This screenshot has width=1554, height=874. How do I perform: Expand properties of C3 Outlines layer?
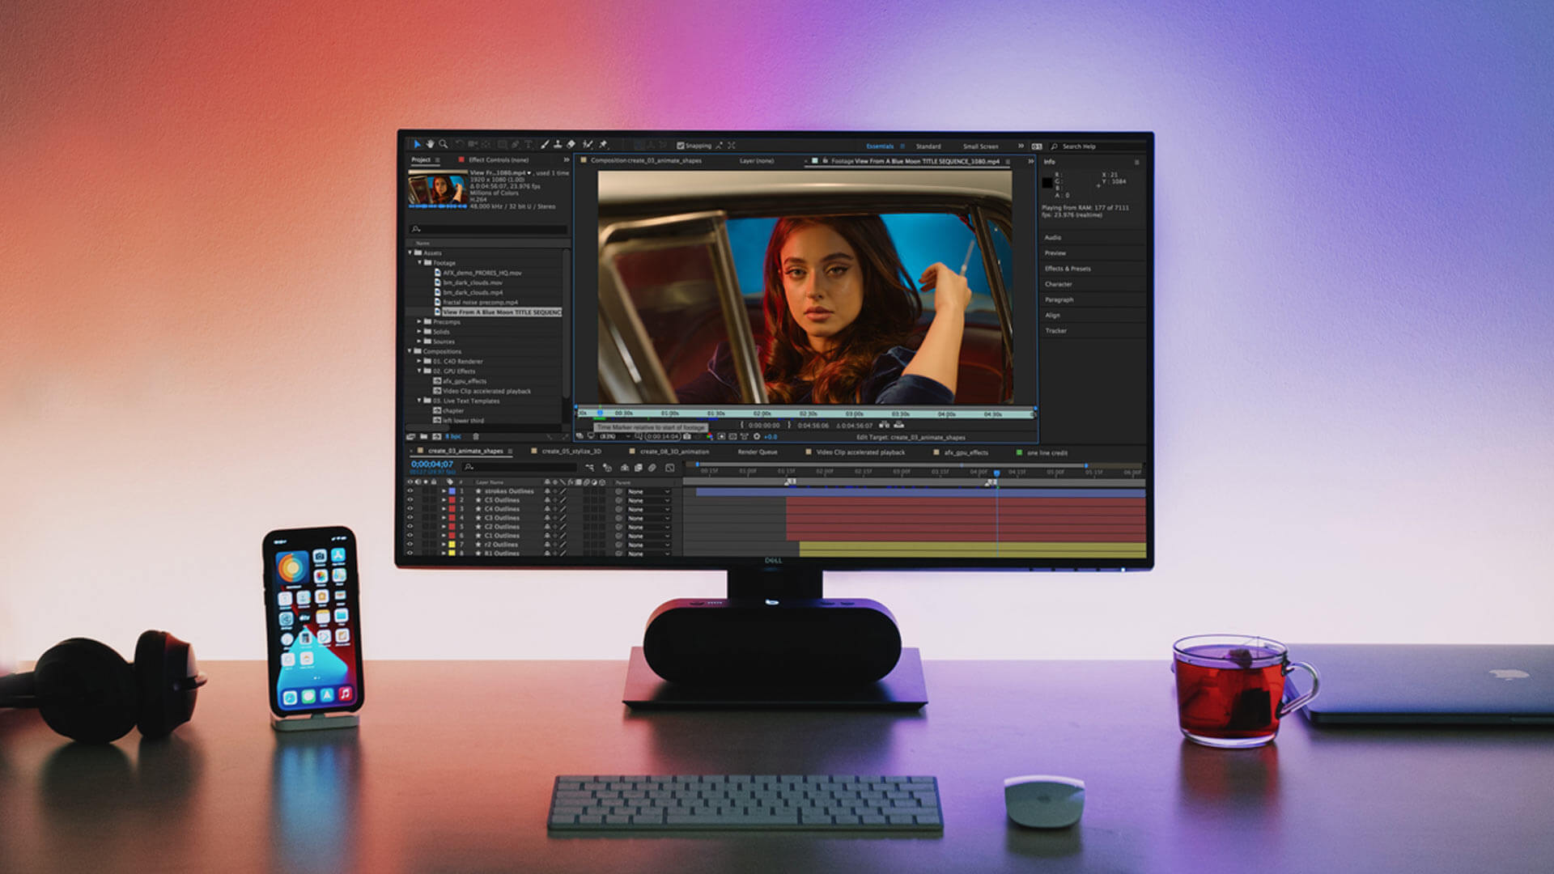444,518
